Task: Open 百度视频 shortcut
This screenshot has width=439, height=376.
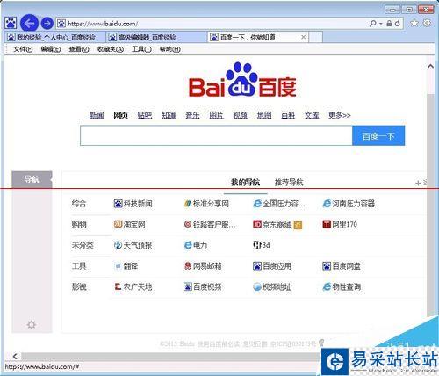Action: point(203,286)
